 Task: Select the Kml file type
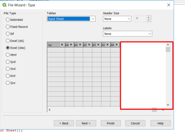pos(10,76)
